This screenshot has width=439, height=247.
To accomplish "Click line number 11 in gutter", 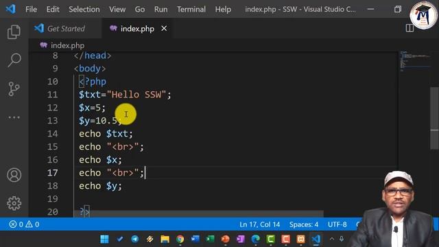I will click(52, 95).
